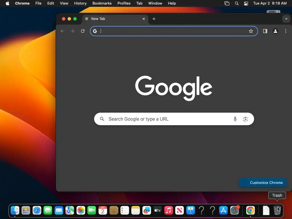Open Messages from the Dock

[x=48, y=210]
